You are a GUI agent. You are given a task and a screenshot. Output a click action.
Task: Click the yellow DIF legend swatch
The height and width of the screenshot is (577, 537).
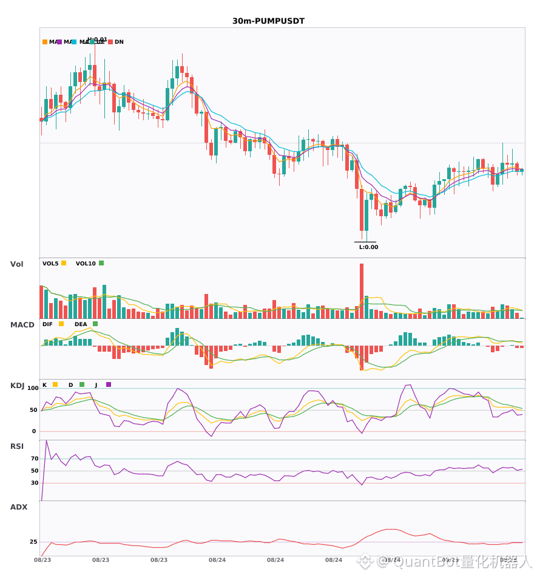(x=61, y=324)
